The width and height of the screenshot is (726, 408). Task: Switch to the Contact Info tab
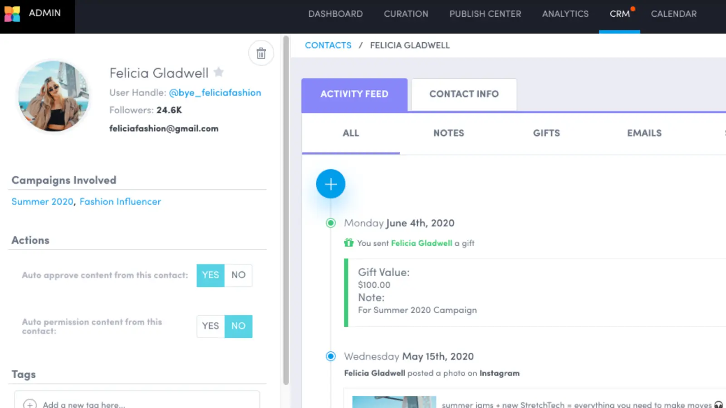[x=464, y=94]
